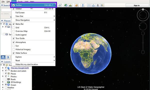Expand the Ocean layer tree arrow

tap(3, 85)
